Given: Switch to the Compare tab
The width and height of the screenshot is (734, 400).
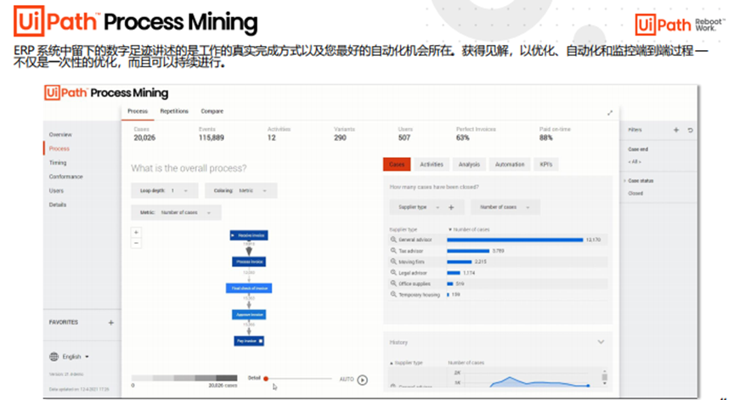Looking at the screenshot, I should [212, 111].
